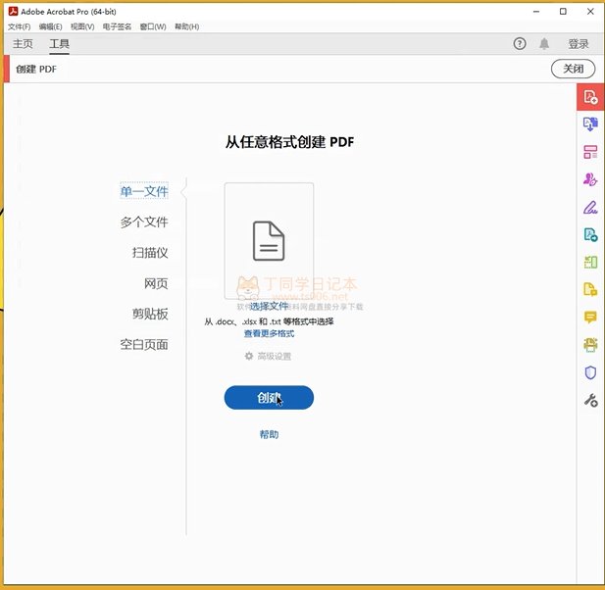Open the 编辑(E) menu
605x590 pixels.
coord(50,26)
